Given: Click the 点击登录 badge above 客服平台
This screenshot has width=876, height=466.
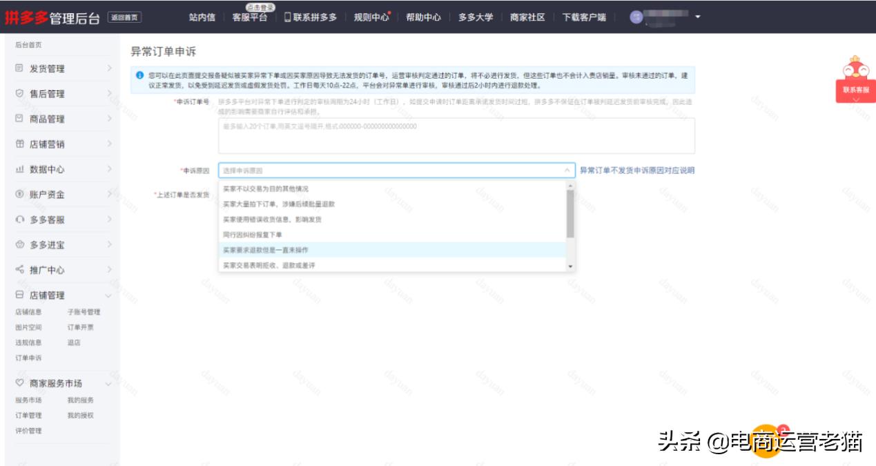Looking at the screenshot, I should click(x=260, y=6).
